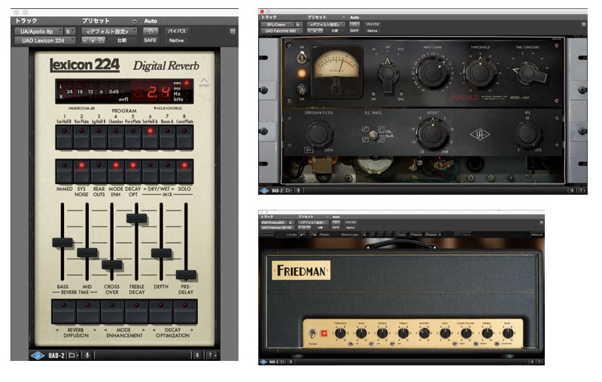602x382 pixels.
Task: Open the insert position 'b' selector in Lexicon window
Action: click(69, 32)
